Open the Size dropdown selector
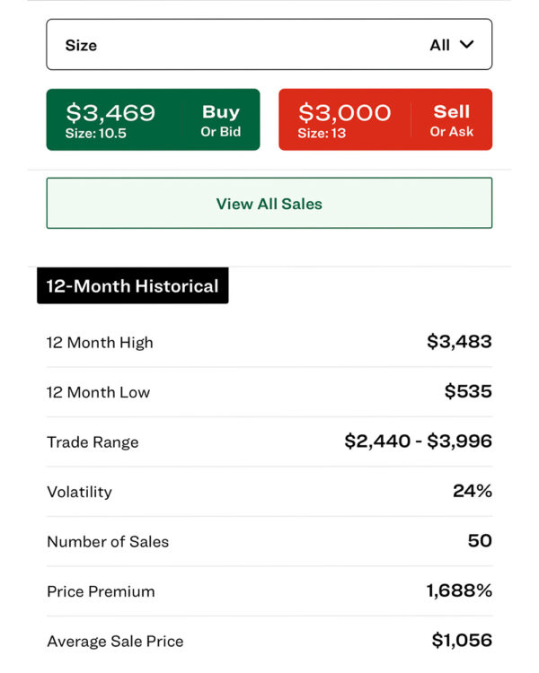 point(269,44)
